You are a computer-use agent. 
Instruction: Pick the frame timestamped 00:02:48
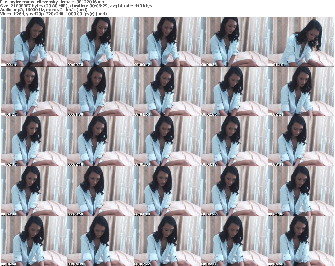[101, 141]
